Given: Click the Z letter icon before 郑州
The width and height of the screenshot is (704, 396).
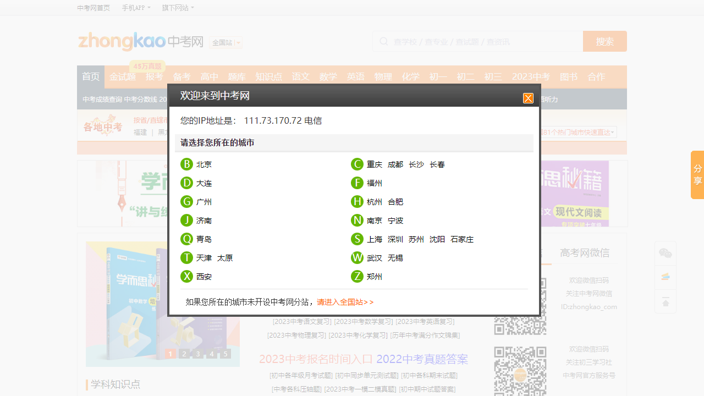Looking at the screenshot, I should tap(357, 276).
